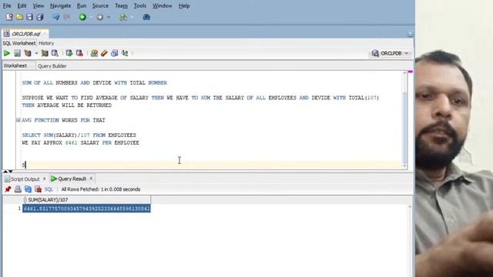The width and height of the screenshot is (493, 277).
Task: Close the ORCLPDB.sql editor tab
Action: click(x=45, y=33)
